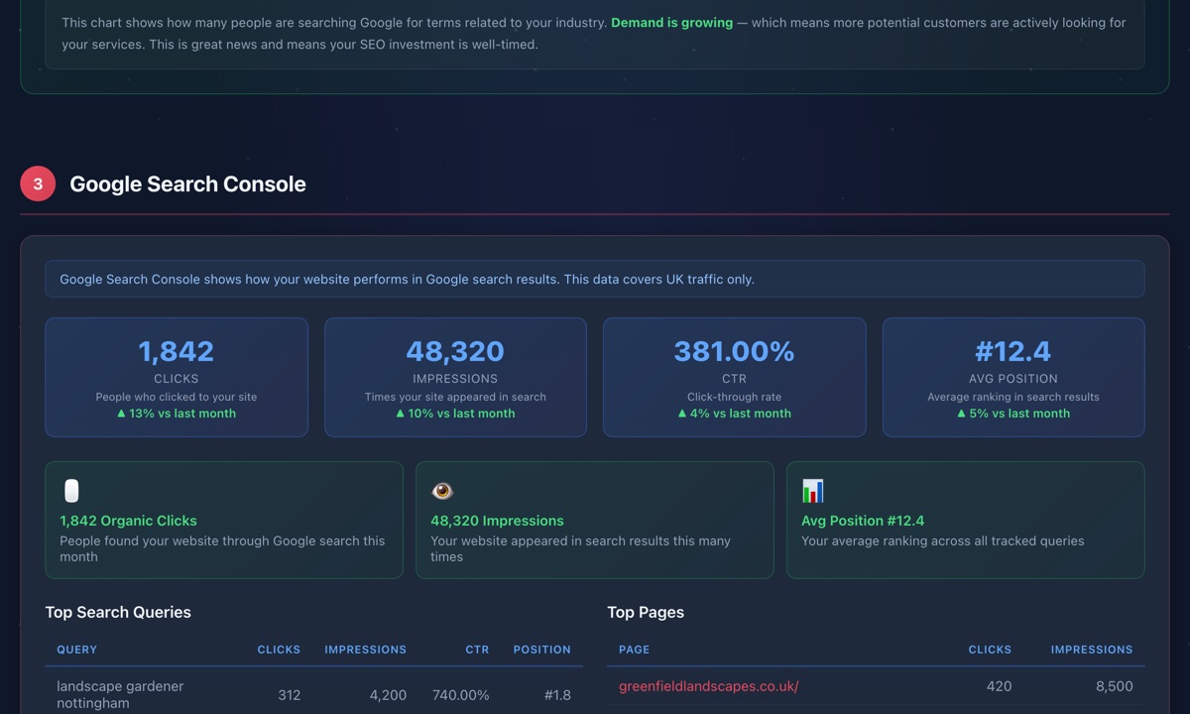This screenshot has width=1190, height=714.
Task: Click the CTR column header
Action: click(477, 650)
